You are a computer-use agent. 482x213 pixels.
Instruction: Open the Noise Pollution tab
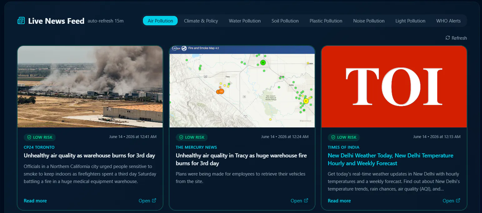coord(369,21)
